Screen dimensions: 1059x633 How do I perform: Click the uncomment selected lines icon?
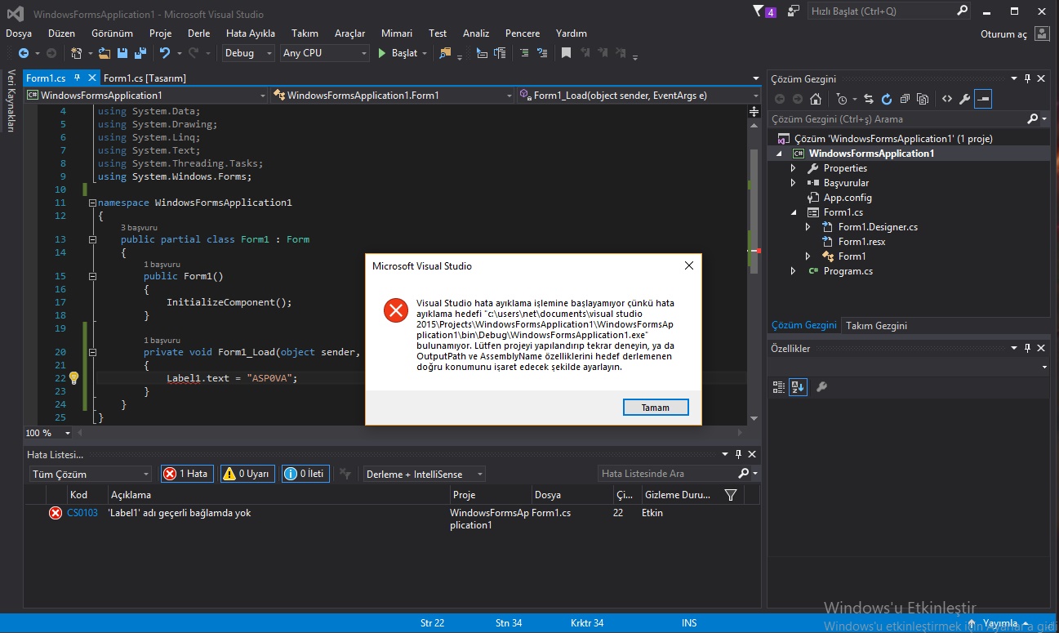point(541,53)
